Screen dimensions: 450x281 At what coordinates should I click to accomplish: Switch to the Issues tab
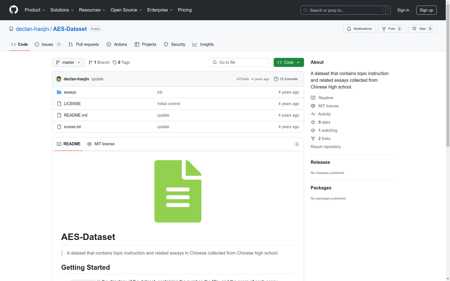pos(48,44)
